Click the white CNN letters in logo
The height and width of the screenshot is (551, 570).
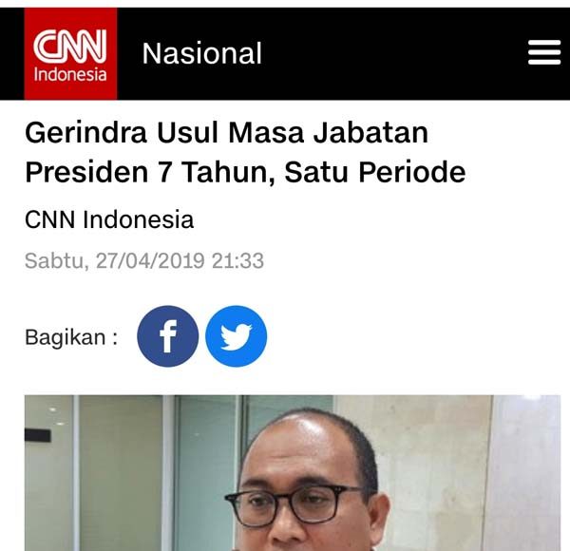(69, 46)
